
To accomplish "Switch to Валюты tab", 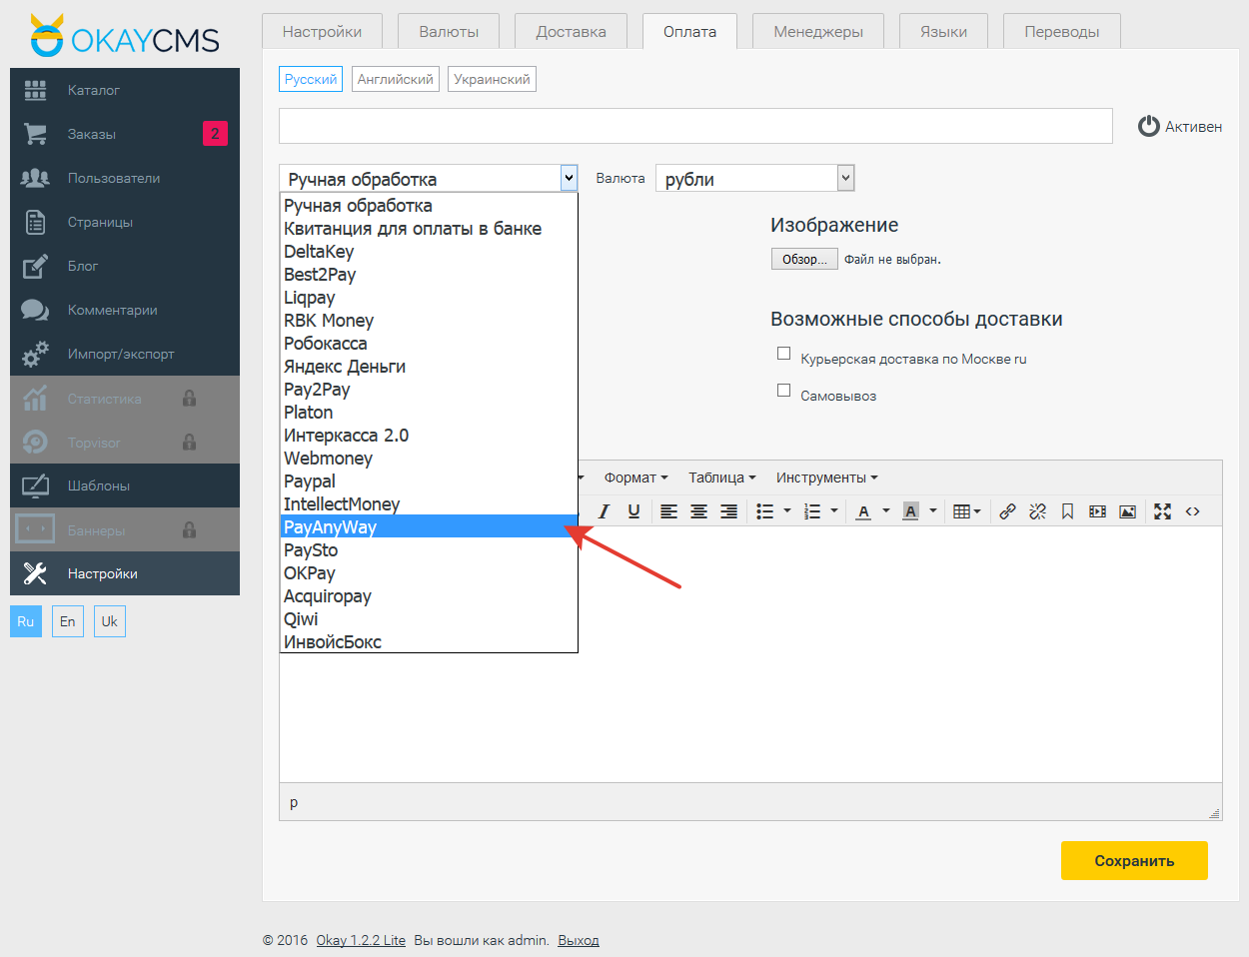I will (x=449, y=31).
